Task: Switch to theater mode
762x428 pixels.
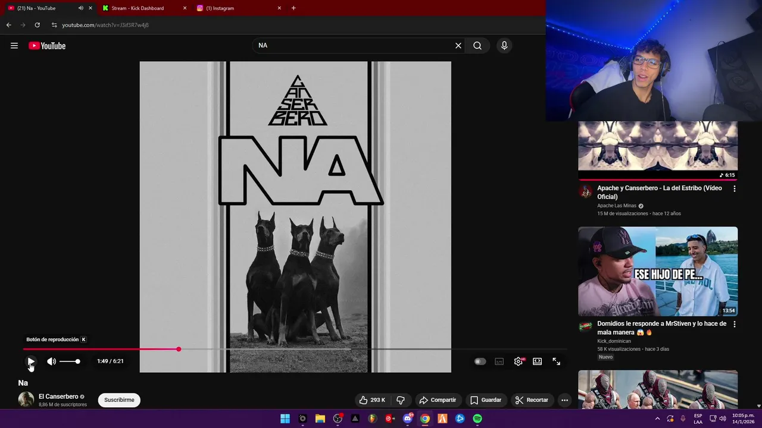Action: [538, 361]
